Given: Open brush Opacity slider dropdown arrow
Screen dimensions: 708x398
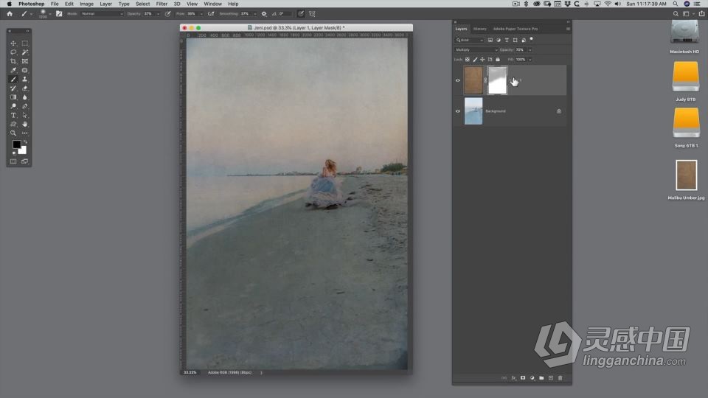Looking at the screenshot, I should point(158,14).
